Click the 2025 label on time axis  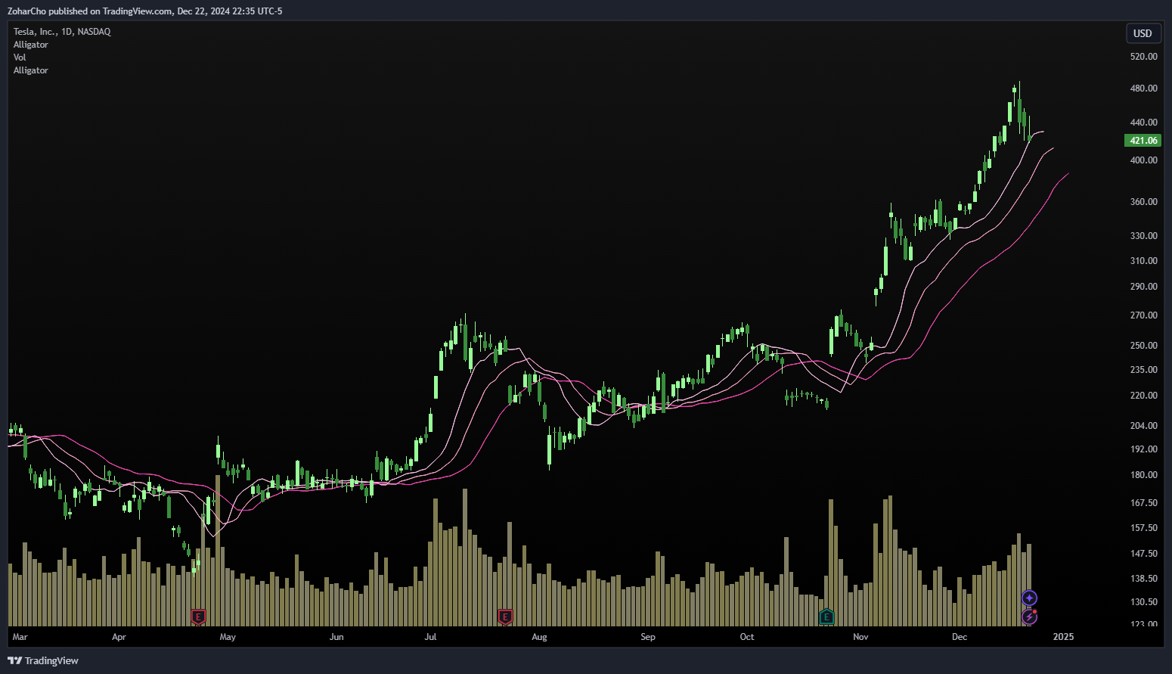1063,637
